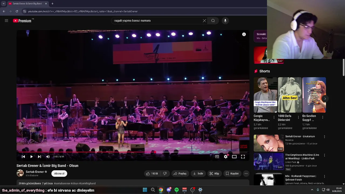Play the paused video
The image size is (345, 194).
click(32, 157)
